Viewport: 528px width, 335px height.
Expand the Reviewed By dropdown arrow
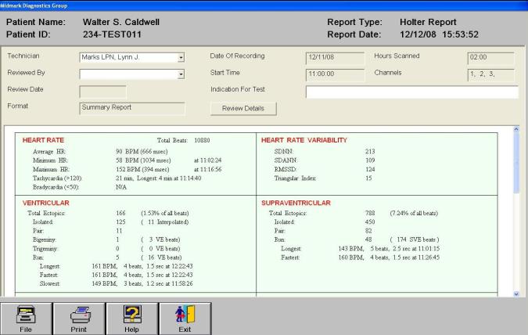pyautogui.click(x=181, y=74)
